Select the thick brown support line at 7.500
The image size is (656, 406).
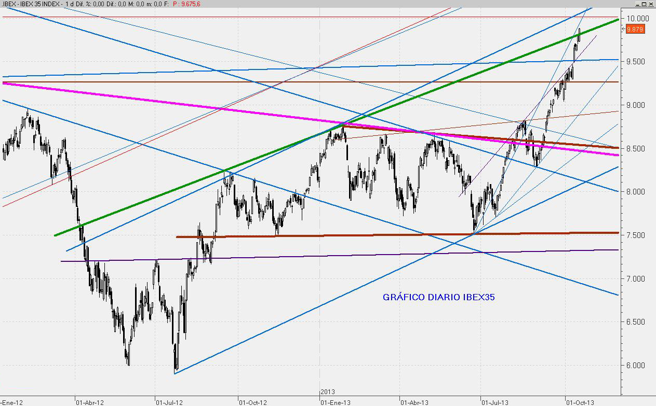click(x=364, y=235)
